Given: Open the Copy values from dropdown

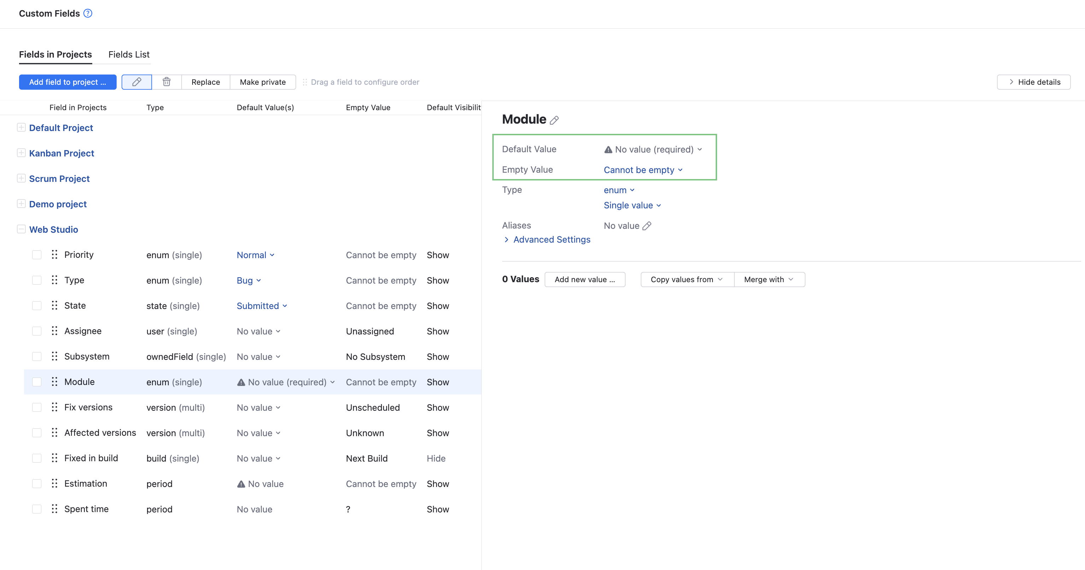Looking at the screenshot, I should (x=686, y=279).
